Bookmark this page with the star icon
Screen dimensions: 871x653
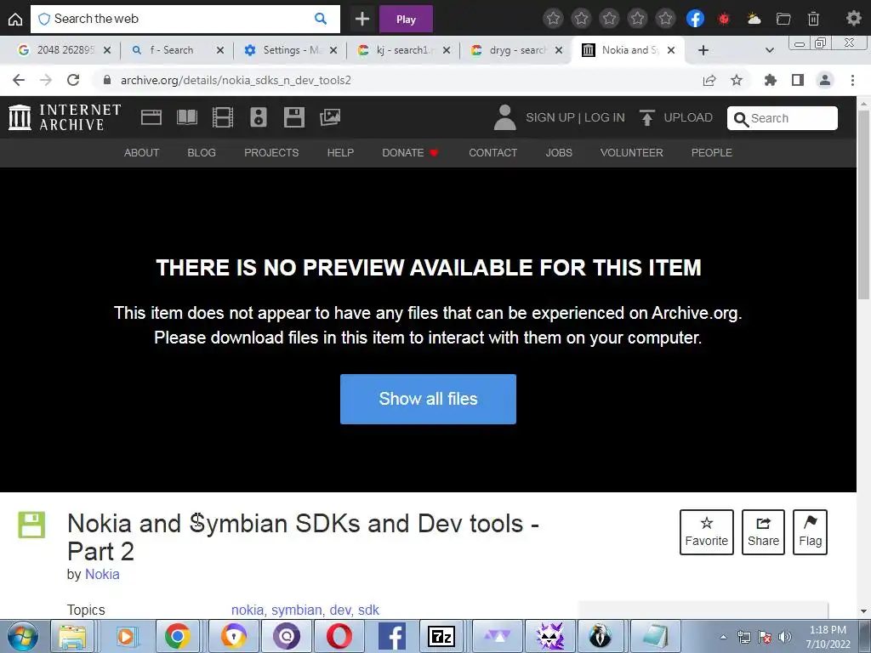737,80
